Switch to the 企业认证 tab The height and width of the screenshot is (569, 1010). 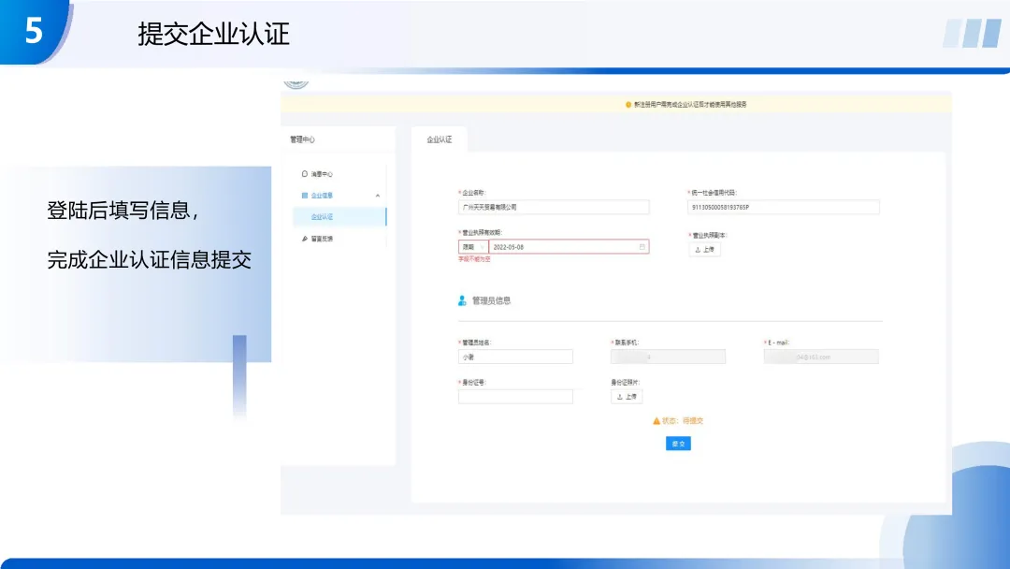440,139
